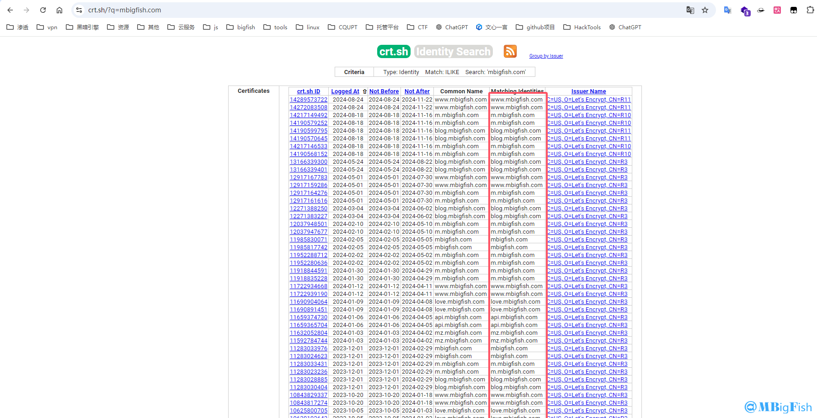Bookmark this page with the star icon

tap(705, 10)
